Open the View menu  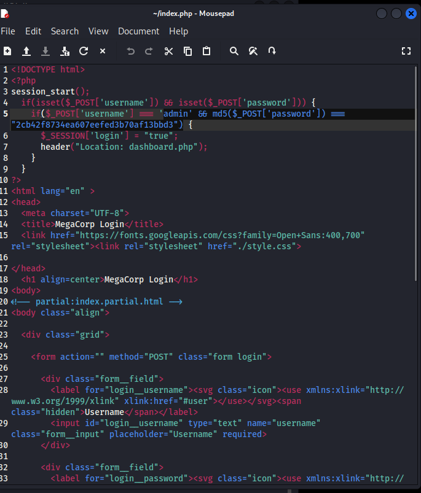pyautogui.click(x=98, y=31)
